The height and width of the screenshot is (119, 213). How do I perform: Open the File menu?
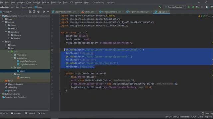2,2
